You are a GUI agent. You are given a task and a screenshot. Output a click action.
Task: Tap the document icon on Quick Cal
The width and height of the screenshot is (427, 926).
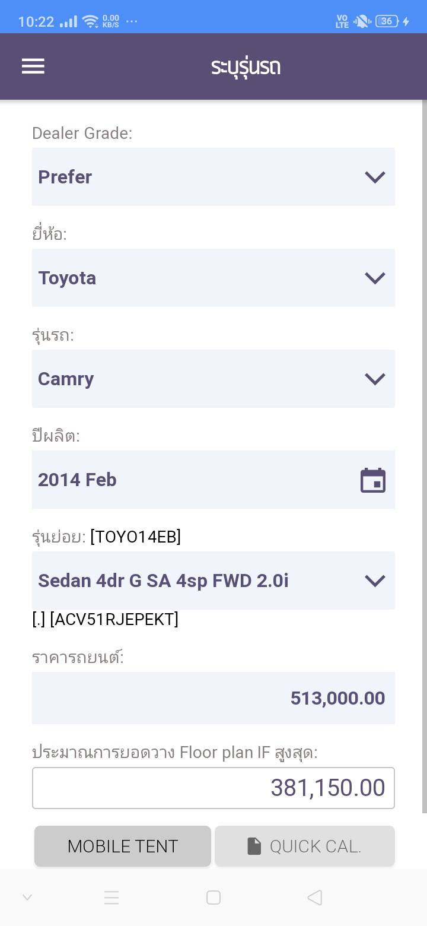(254, 846)
